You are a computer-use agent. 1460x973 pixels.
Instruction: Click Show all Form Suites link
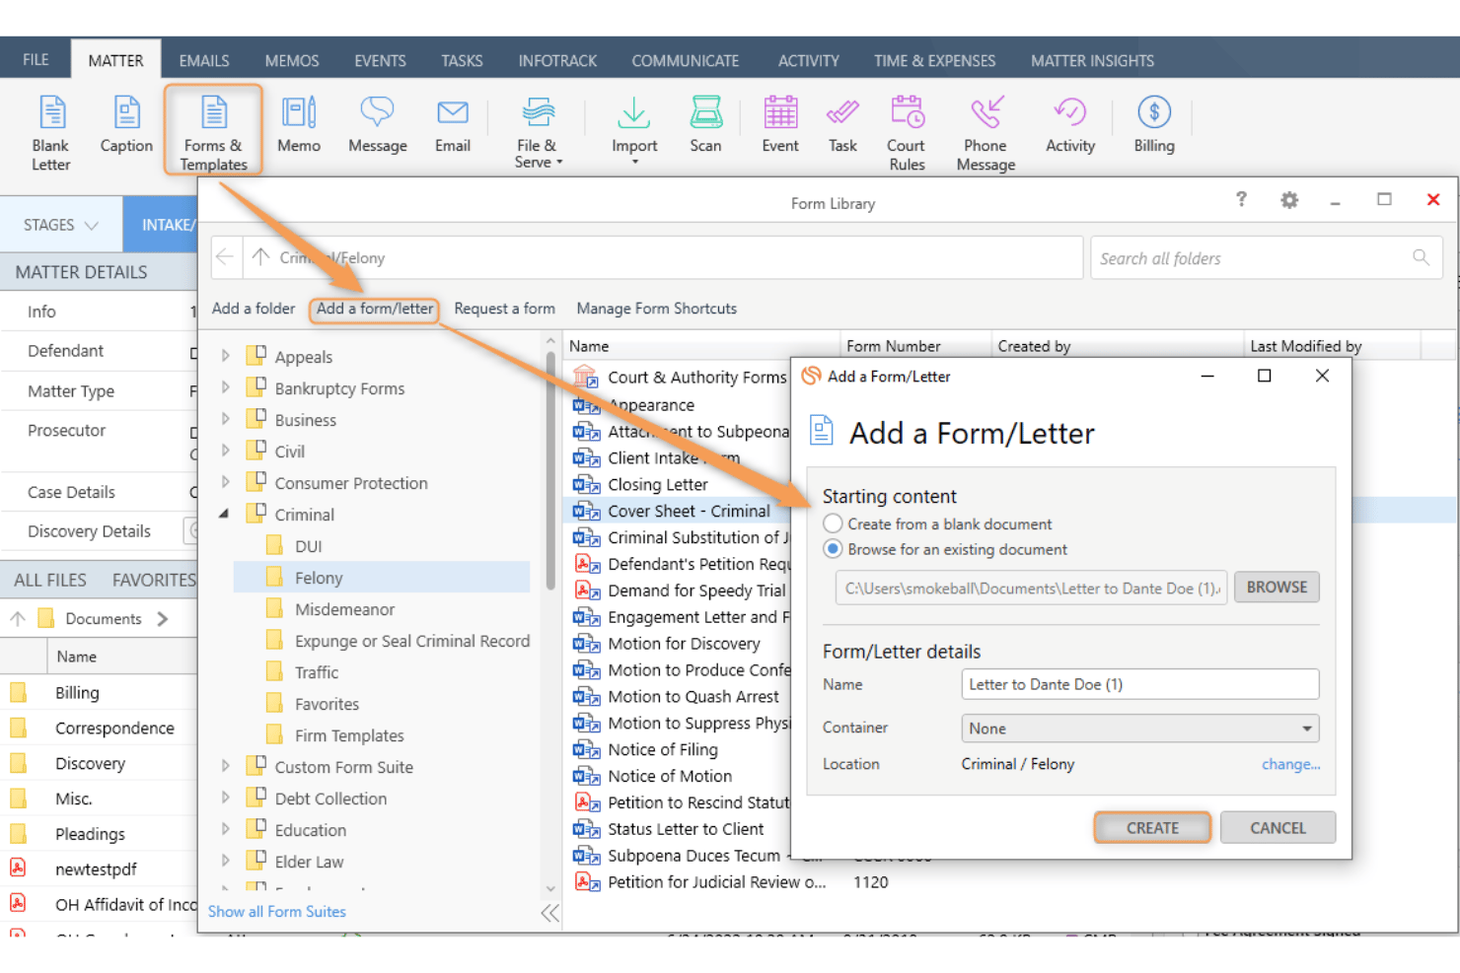coord(277,912)
